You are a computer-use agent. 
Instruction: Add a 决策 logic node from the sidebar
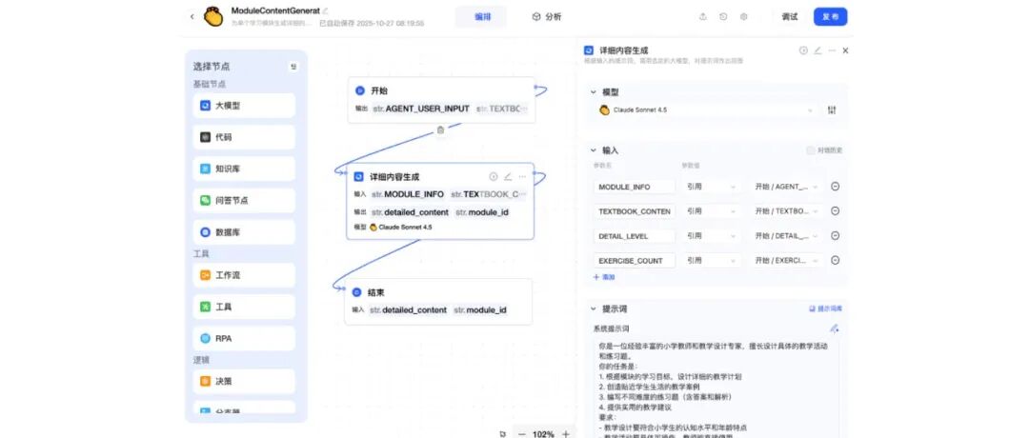pyautogui.click(x=244, y=381)
